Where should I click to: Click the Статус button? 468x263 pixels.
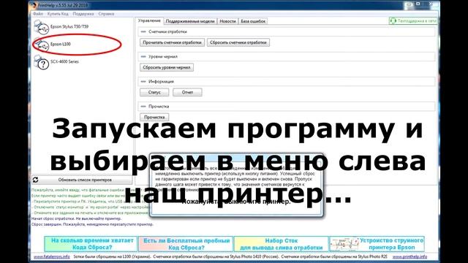tap(154, 93)
